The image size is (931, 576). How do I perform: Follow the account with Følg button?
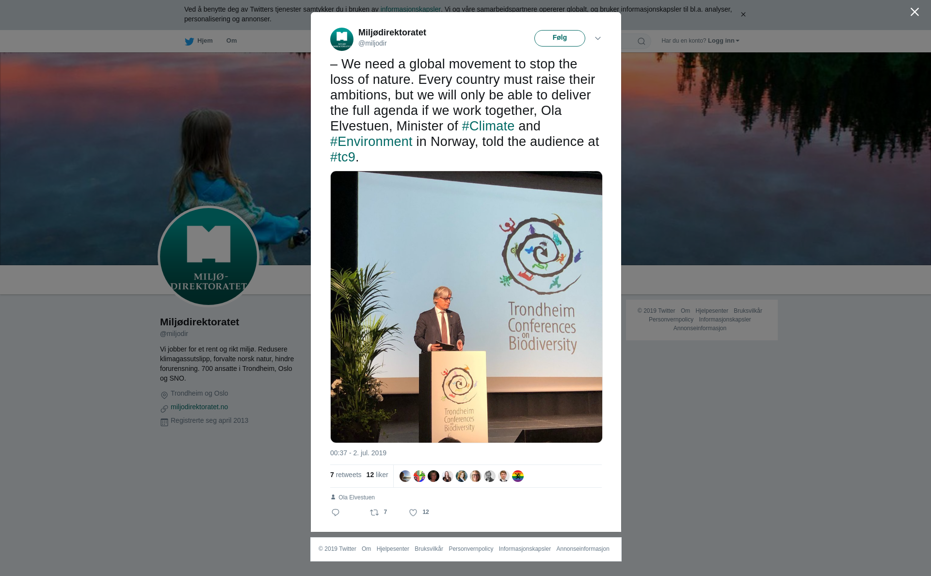[560, 38]
